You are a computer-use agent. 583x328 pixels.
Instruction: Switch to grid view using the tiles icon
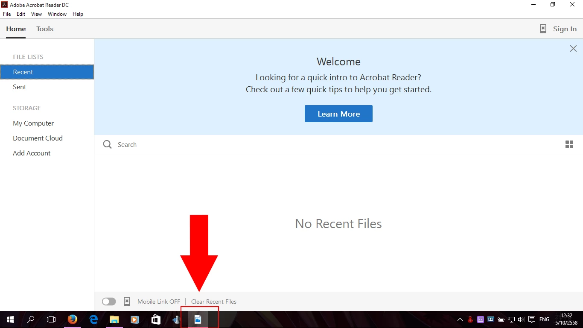(x=569, y=144)
